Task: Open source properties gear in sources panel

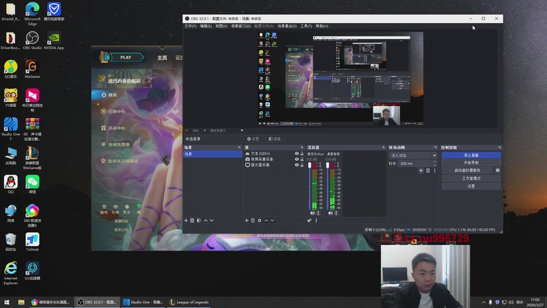Action: pyautogui.click(x=260, y=220)
